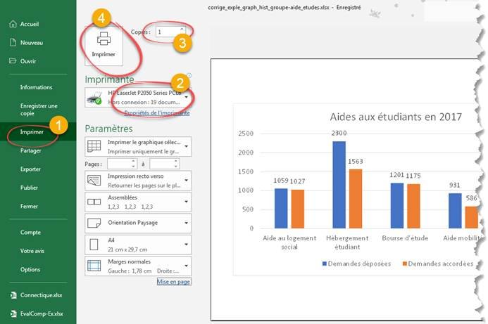Click the Accueil home icon
The image size is (488, 324).
tap(12, 24)
